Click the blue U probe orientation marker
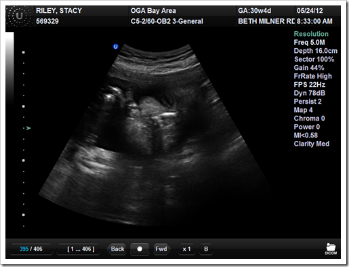Image resolution: width=349 pixels, height=267 pixels. (x=115, y=47)
